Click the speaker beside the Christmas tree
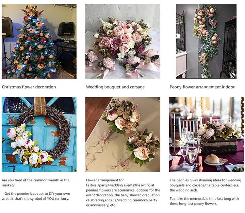Screen dimensions: 245x213 click(x=66, y=29)
